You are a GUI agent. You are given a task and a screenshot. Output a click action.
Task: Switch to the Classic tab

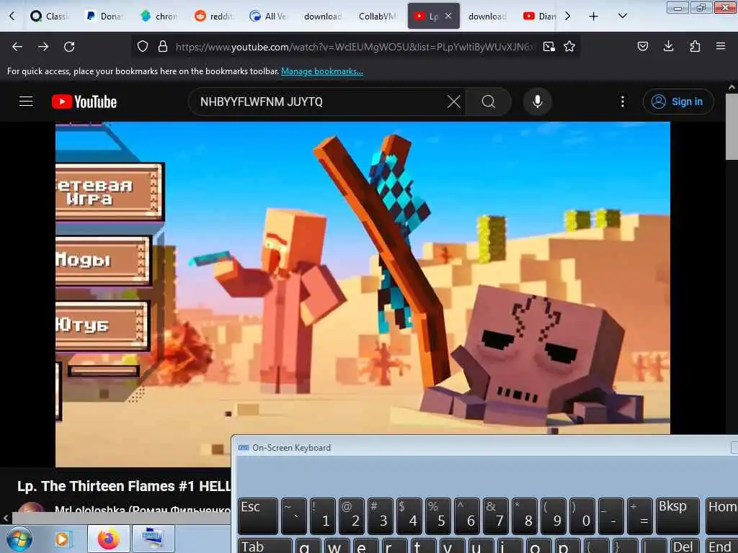click(50, 16)
